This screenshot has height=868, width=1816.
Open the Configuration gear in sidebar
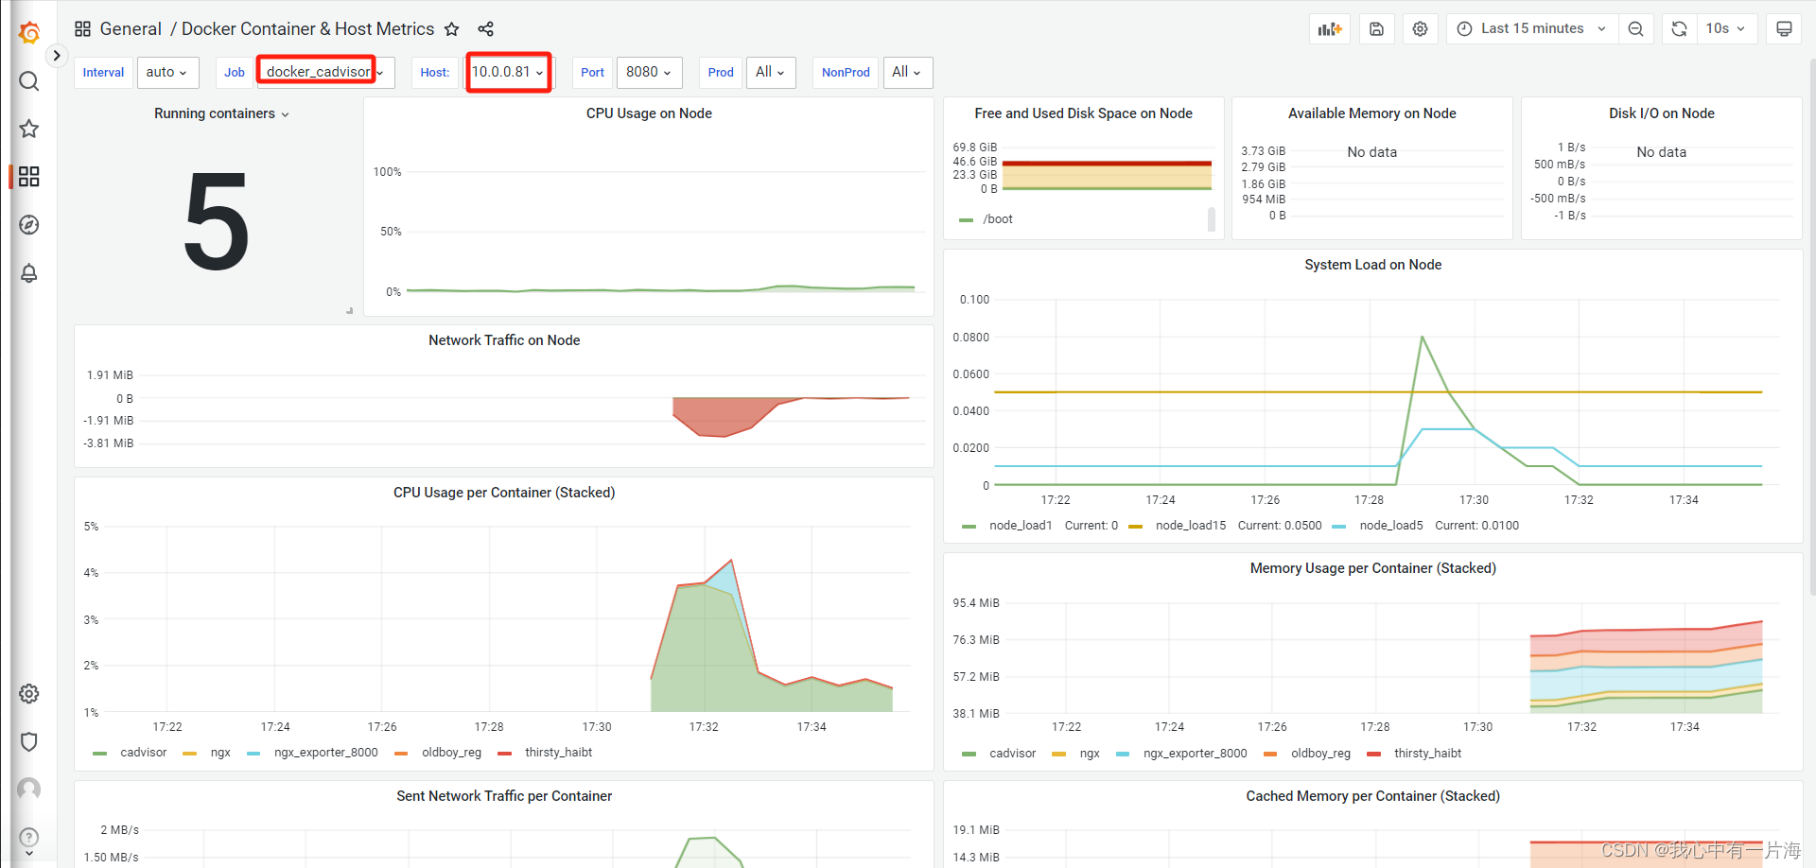29,694
